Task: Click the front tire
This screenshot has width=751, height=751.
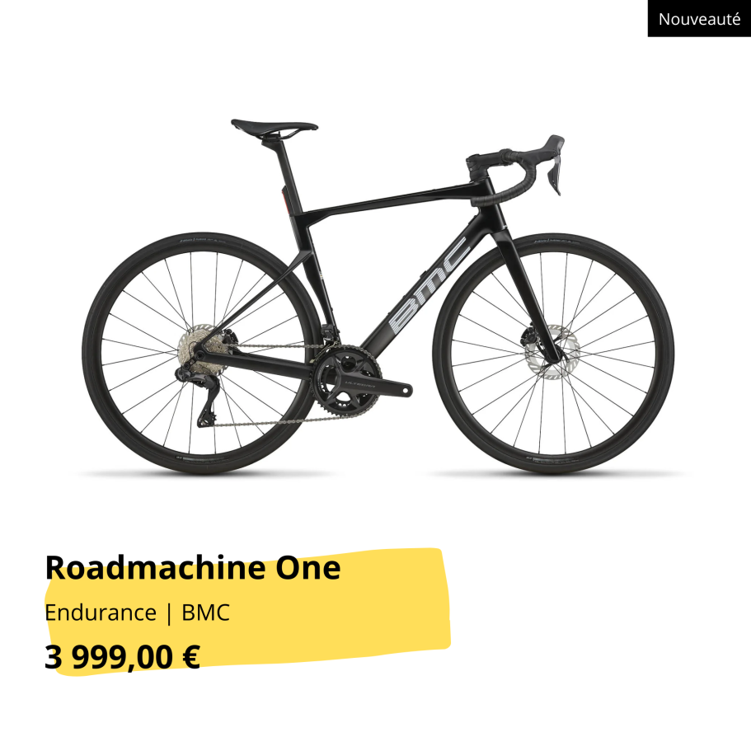Action: tap(553, 354)
